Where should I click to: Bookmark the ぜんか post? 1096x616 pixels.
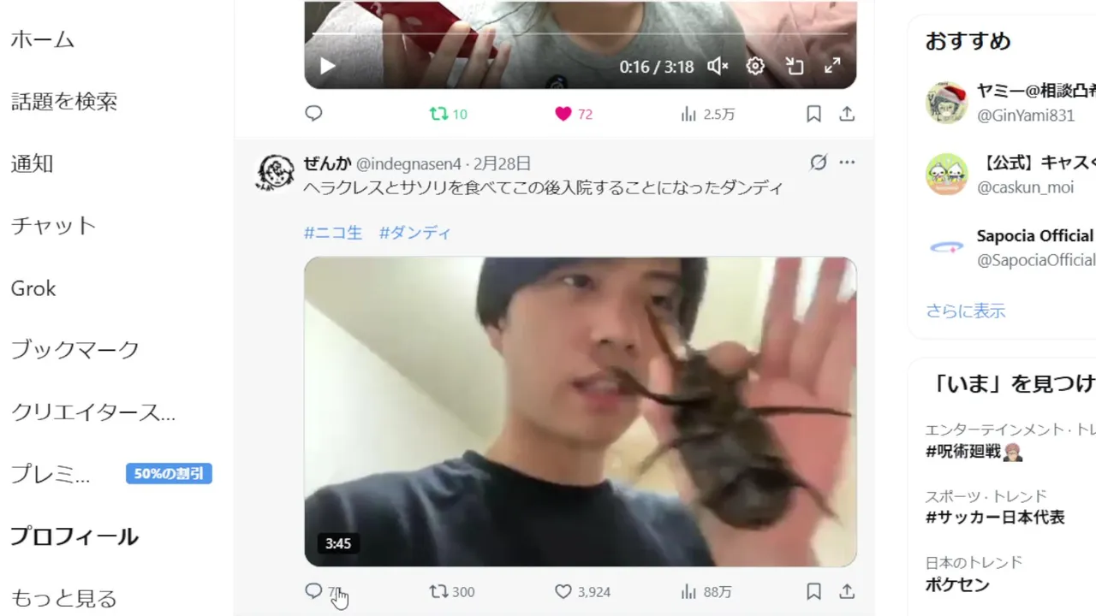(813, 591)
